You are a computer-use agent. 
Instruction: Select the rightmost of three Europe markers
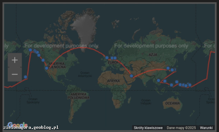click(x=115, y=58)
